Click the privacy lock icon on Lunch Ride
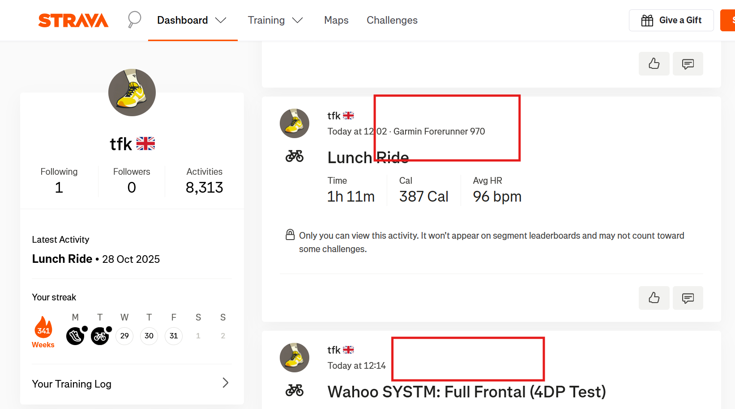The height and width of the screenshot is (409, 735). [290, 234]
